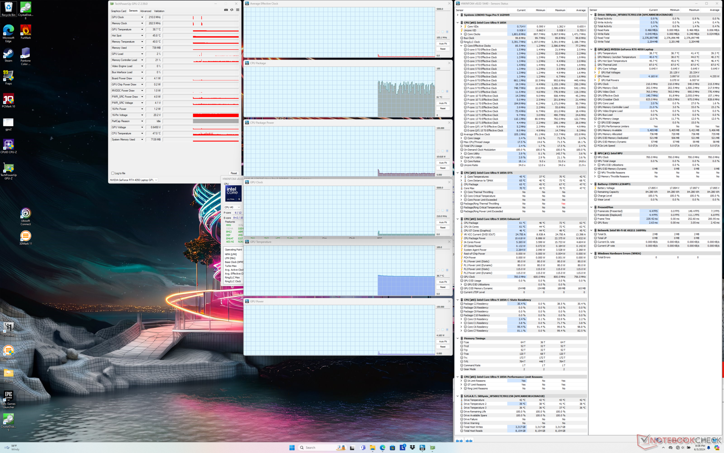Click blue color square in Average Effective Clock graph

coord(447,32)
